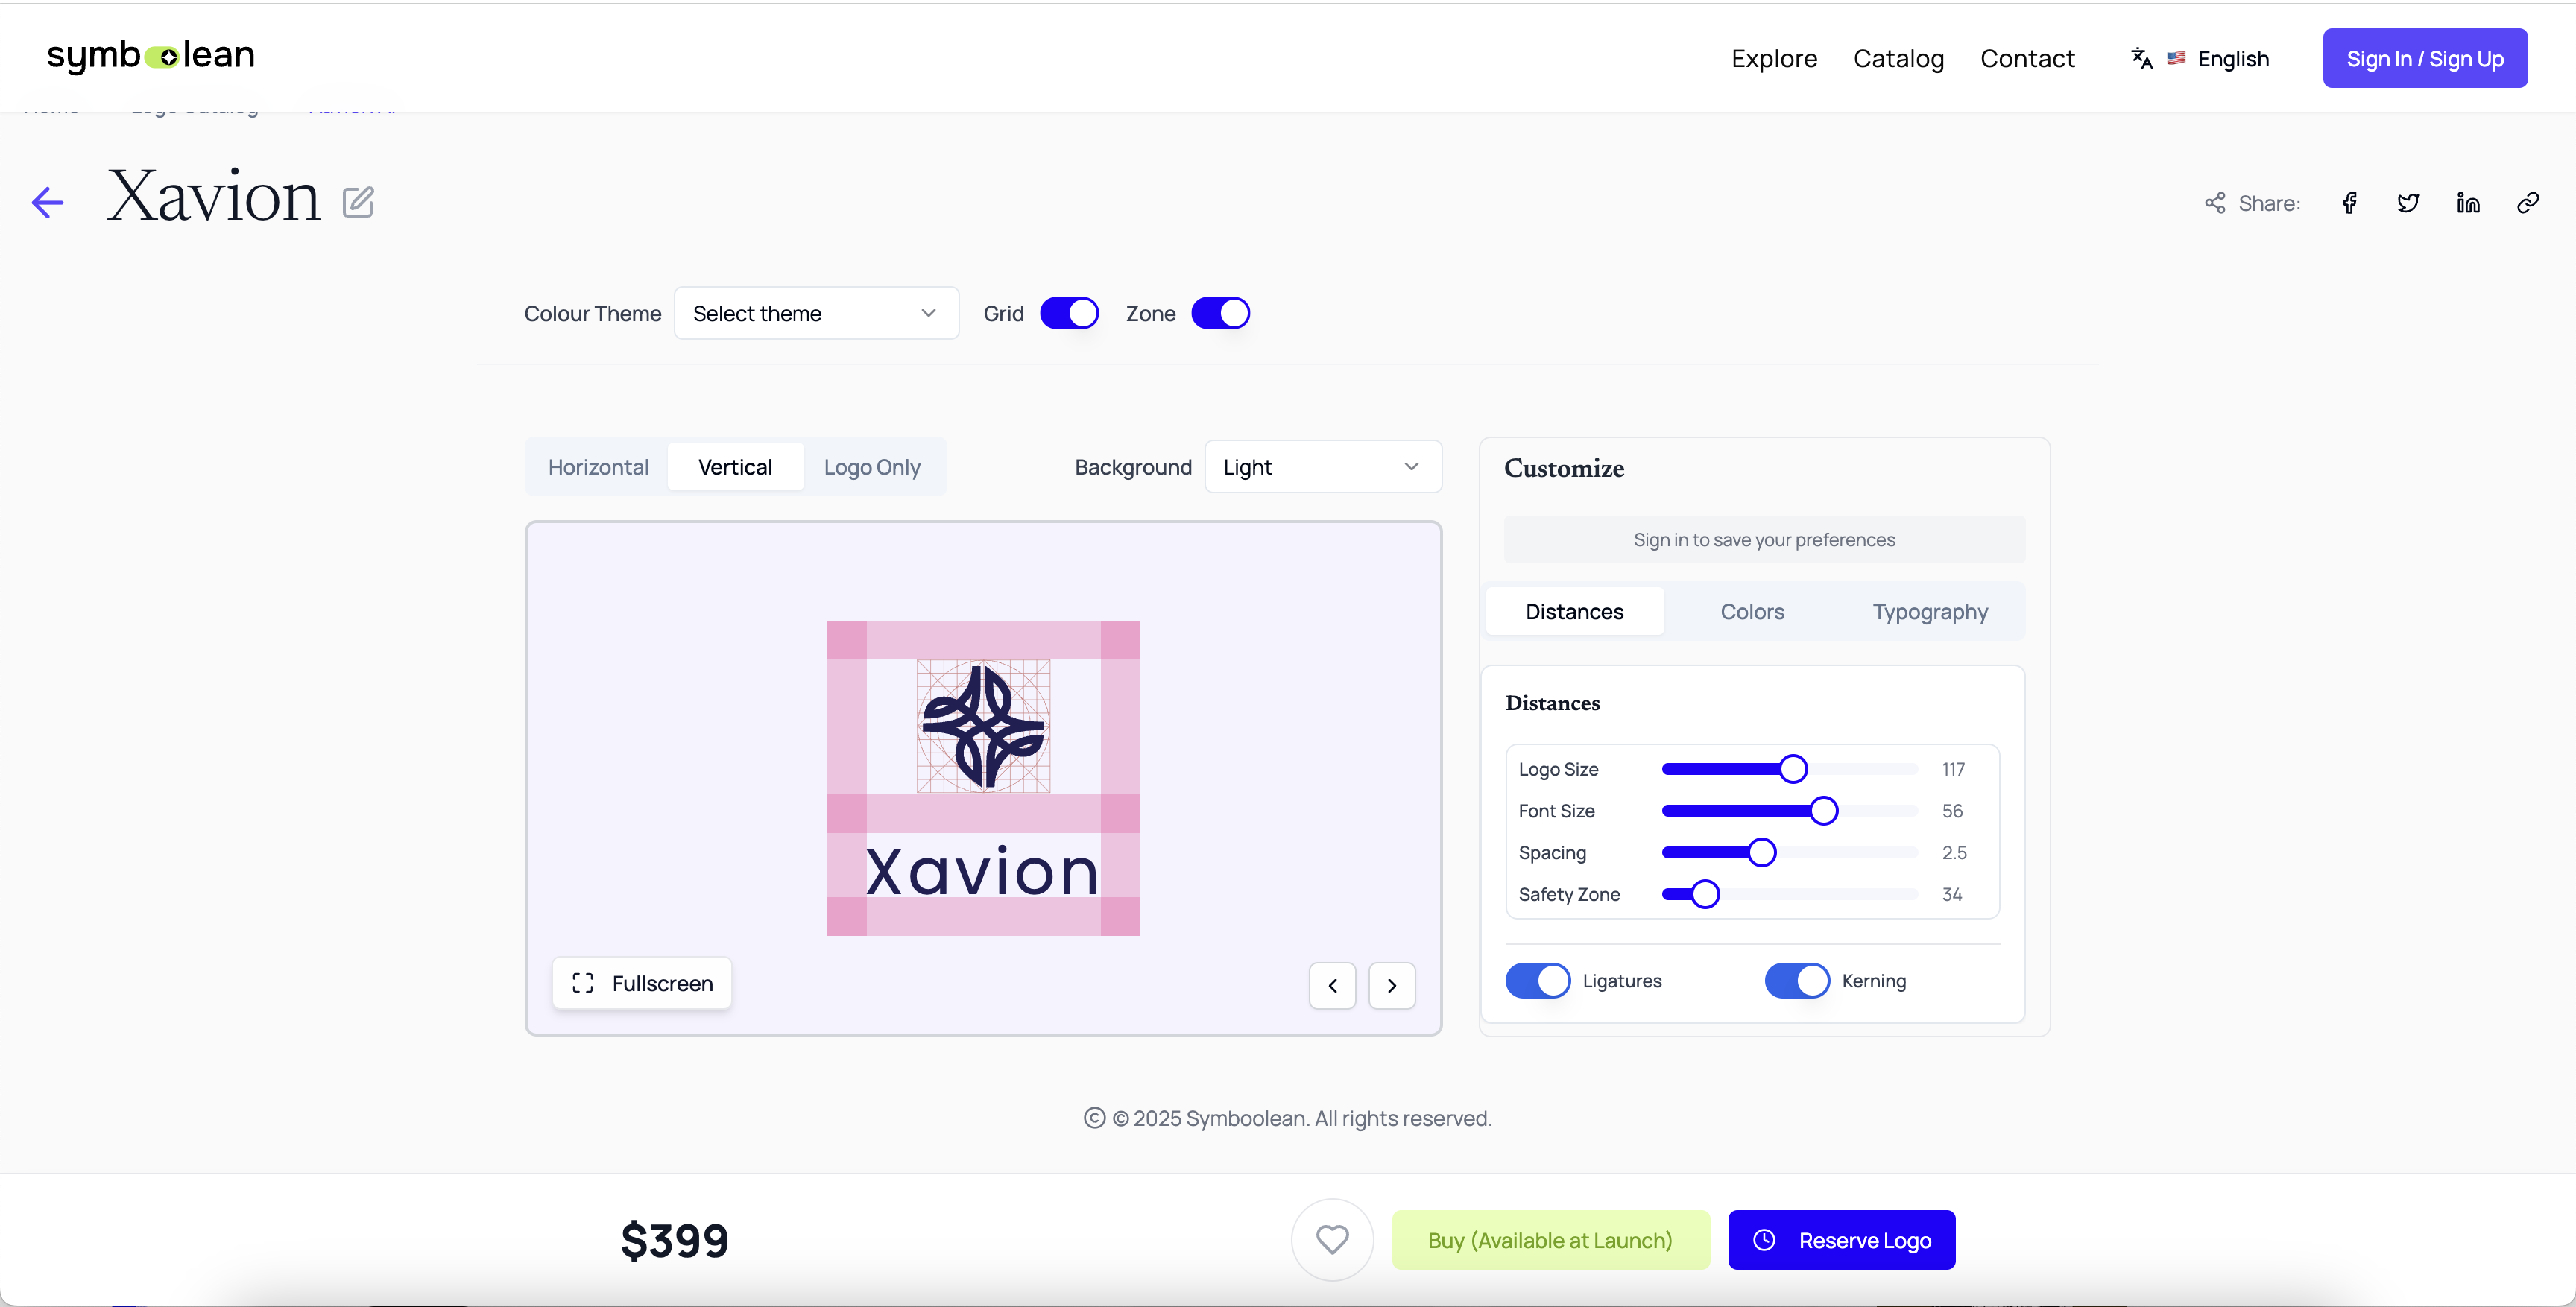This screenshot has width=2576, height=1307.
Task: Click the Customize panel heading
Action: (x=1564, y=468)
